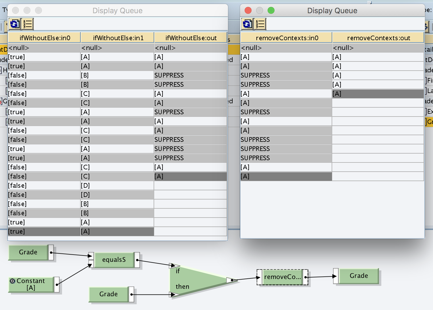Viewport: 433px width, 310px height.
Task: Click refresh icon in right Display Queue window
Action: [x=247, y=24]
